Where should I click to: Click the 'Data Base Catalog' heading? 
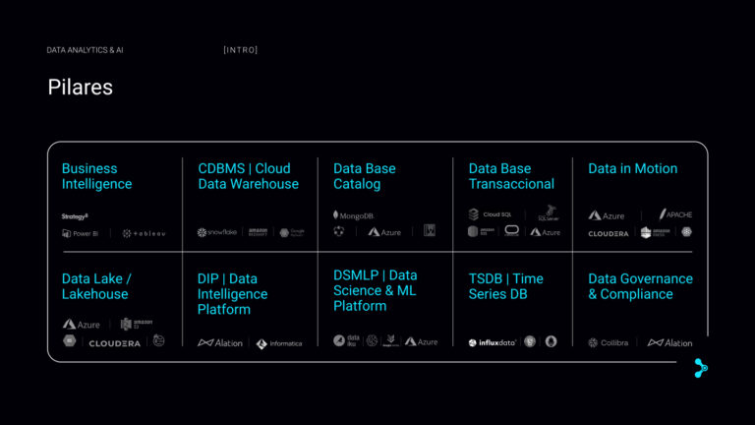(x=365, y=176)
